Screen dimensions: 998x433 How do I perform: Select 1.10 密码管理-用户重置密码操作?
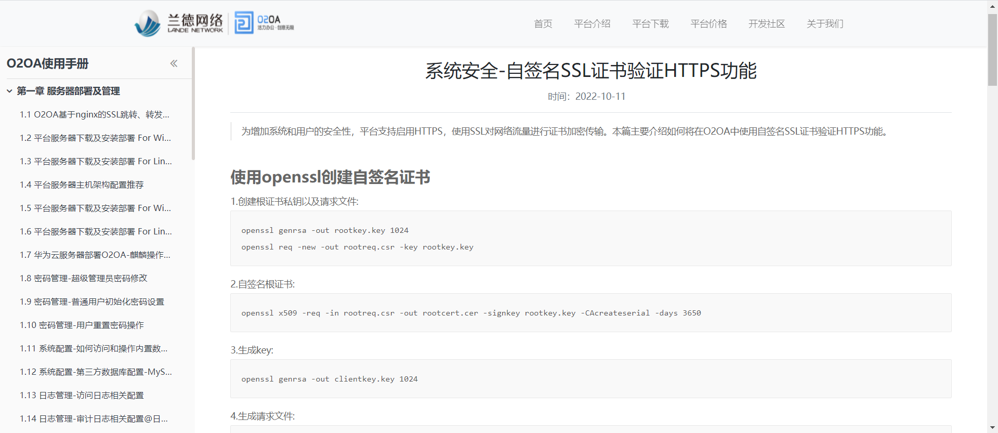click(82, 325)
